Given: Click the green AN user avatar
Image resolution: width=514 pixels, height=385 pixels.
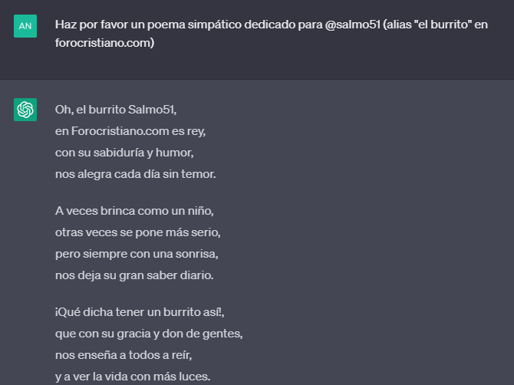Looking at the screenshot, I should 25,26.
